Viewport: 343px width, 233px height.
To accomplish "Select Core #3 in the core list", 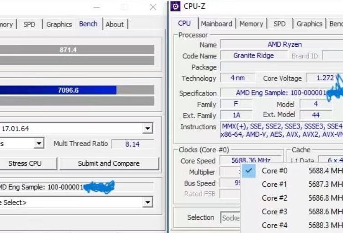I will (x=292, y=212).
